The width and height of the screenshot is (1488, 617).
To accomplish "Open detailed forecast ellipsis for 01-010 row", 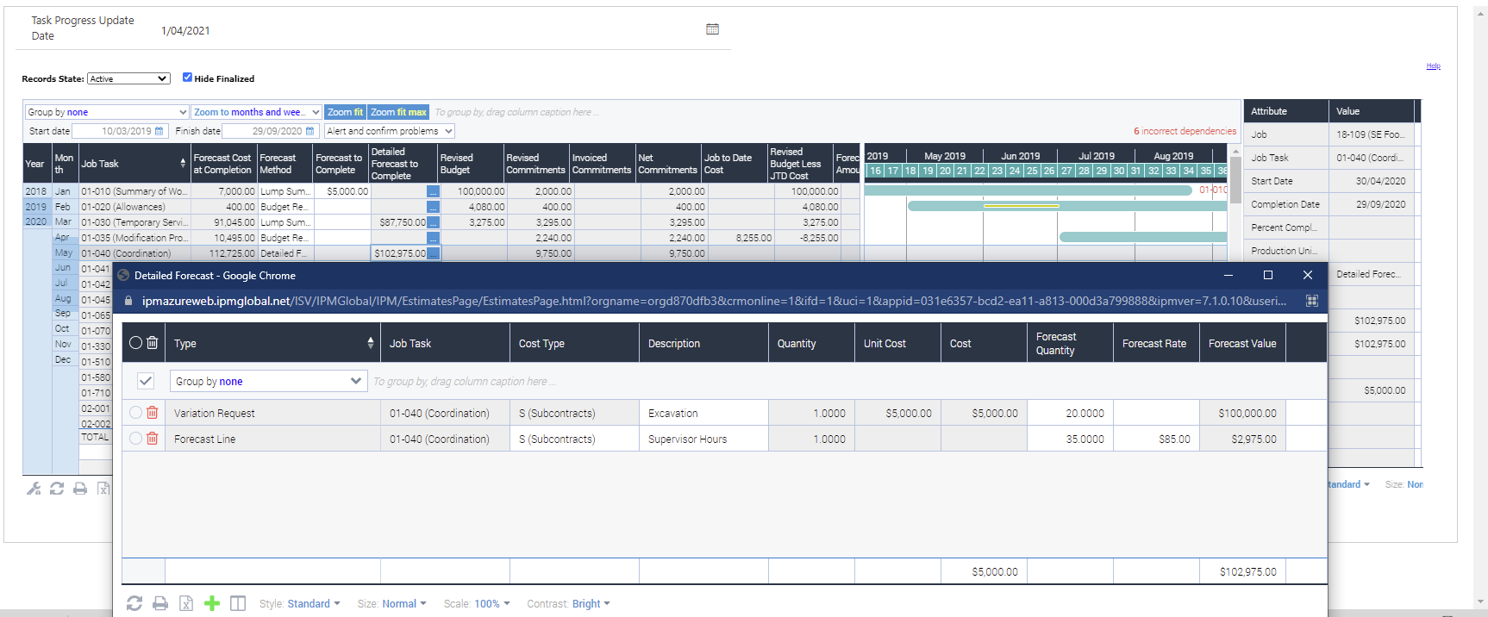I will 433,191.
